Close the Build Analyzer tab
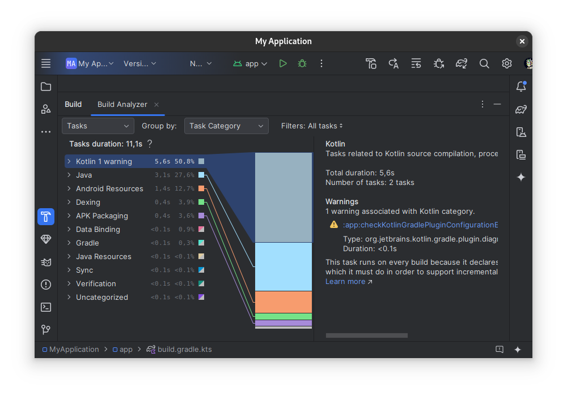 click(x=156, y=105)
